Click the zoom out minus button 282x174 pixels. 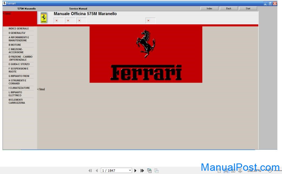[x=270, y=170]
